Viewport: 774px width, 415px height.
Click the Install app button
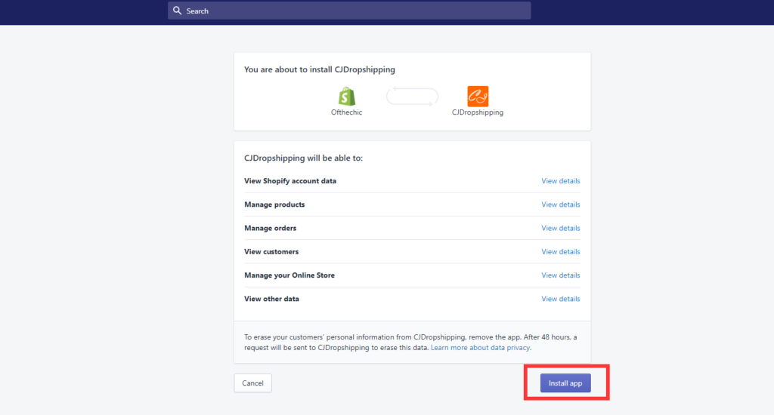click(x=565, y=383)
